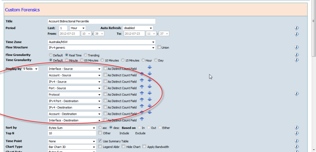The width and height of the screenshot is (316, 152).
Task: Select asc sort order
Action: (100, 127)
